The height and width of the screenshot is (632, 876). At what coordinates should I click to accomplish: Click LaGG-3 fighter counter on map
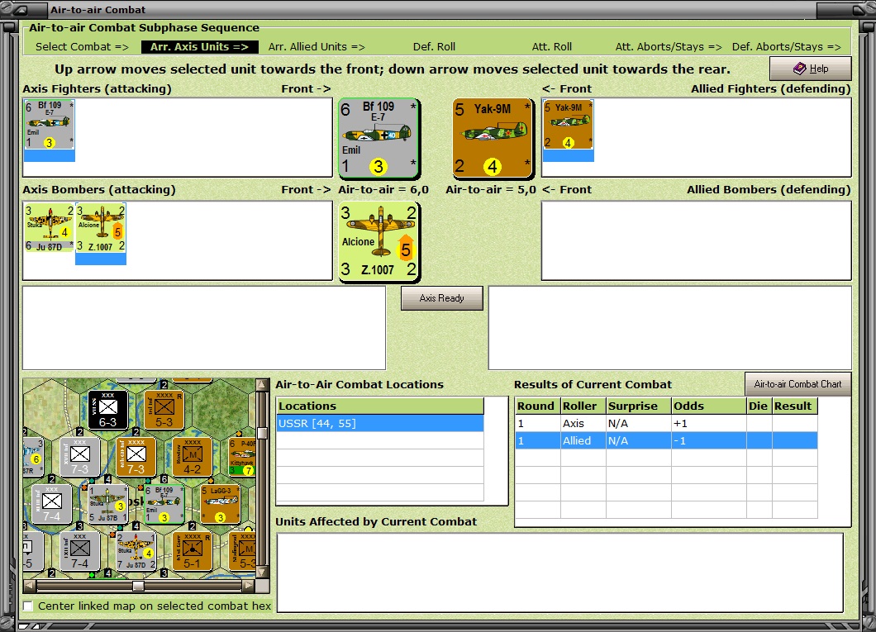220,504
